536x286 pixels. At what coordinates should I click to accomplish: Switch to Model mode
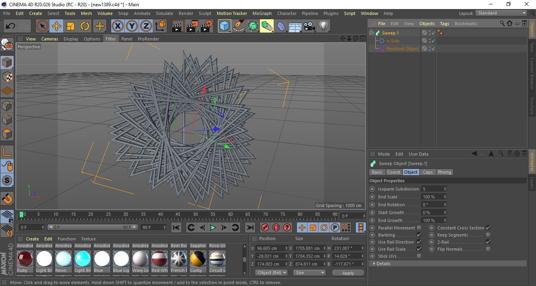coord(7,62)
